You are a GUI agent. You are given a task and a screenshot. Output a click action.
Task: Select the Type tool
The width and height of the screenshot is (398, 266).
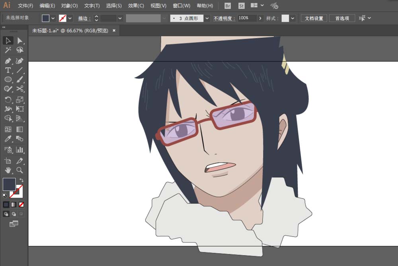click(x=8, y=70)
